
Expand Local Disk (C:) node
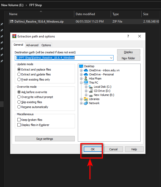pyautogui.click(x=86, y=87)
